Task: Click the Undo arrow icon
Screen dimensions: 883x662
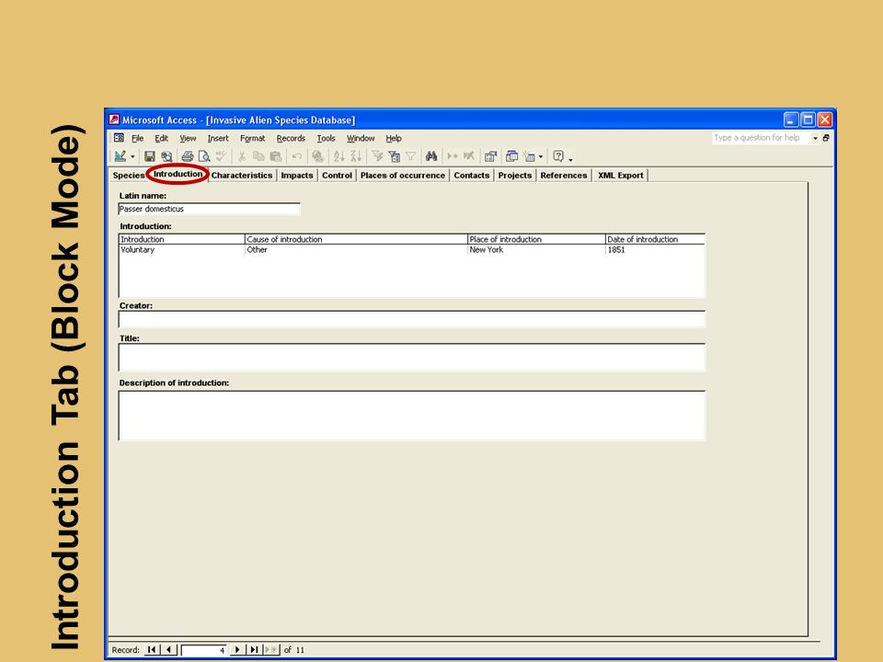Action: [x=297, y=156]
